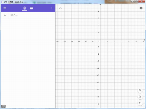Viewport: 146px width, 109px height.
Task: Click the x-axis label -4
Action: click(72, 42)
